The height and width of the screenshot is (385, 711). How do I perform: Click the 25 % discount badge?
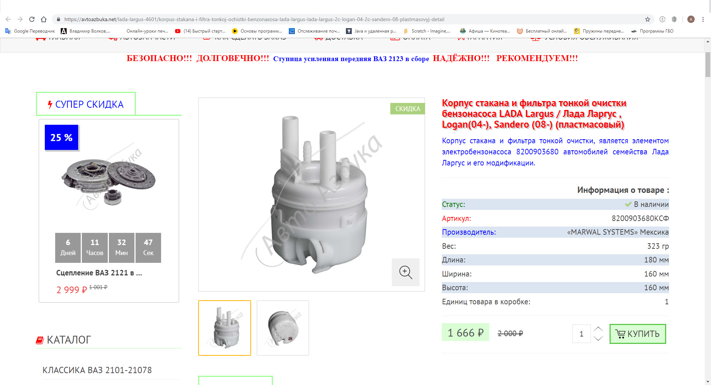click(61, 137)
